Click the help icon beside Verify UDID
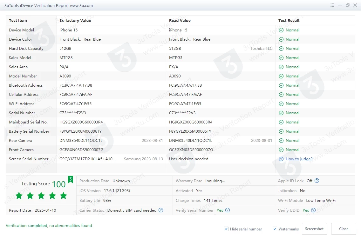This screenshot has height=239, width=361. (313, 210)
